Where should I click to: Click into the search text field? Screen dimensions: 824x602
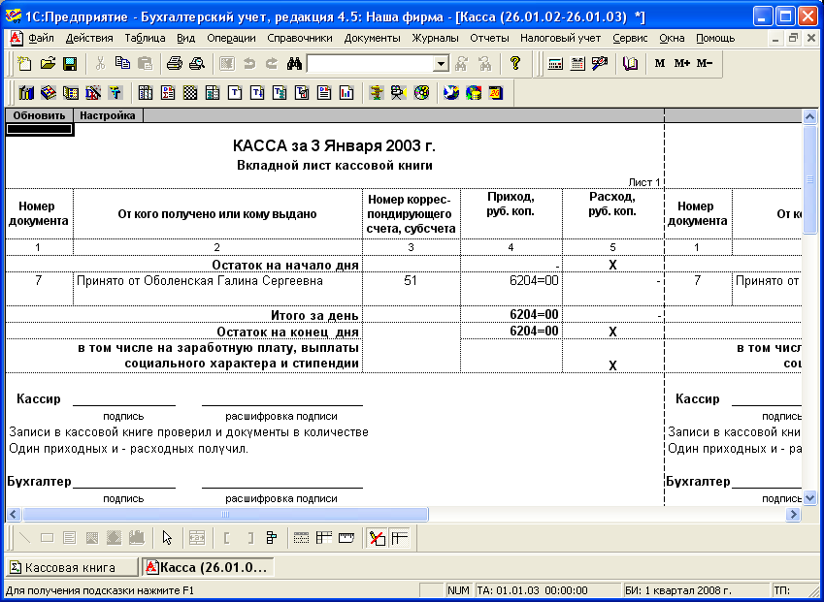(371, 64)
